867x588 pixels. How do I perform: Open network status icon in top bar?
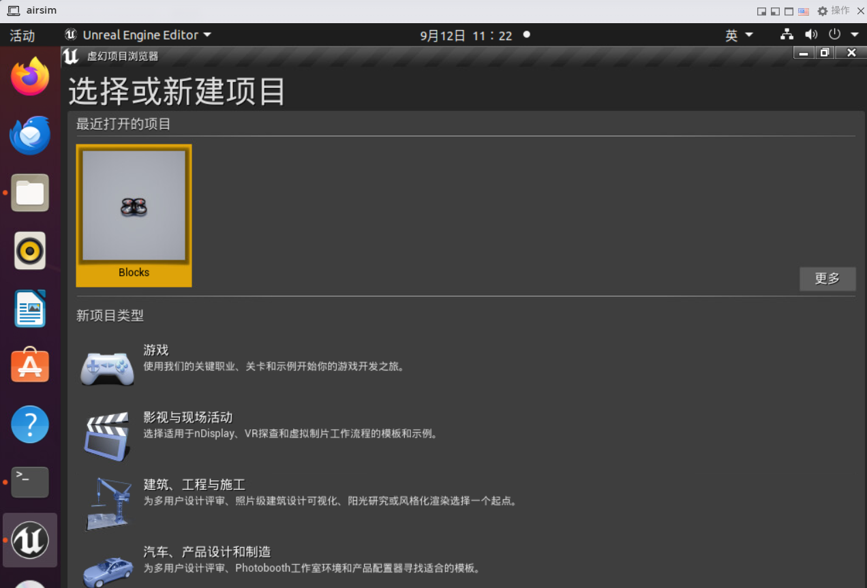(787, 35)
